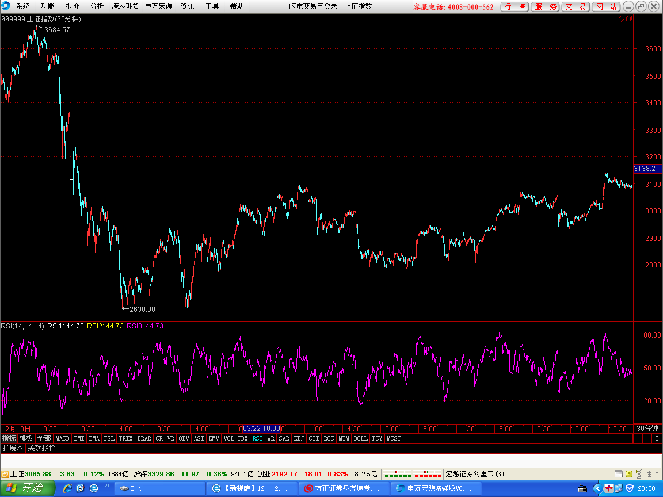Viewport: 663px width, 497px height.
Task: Click the status bar icon before 上证
Action: (x=5, y=474)
